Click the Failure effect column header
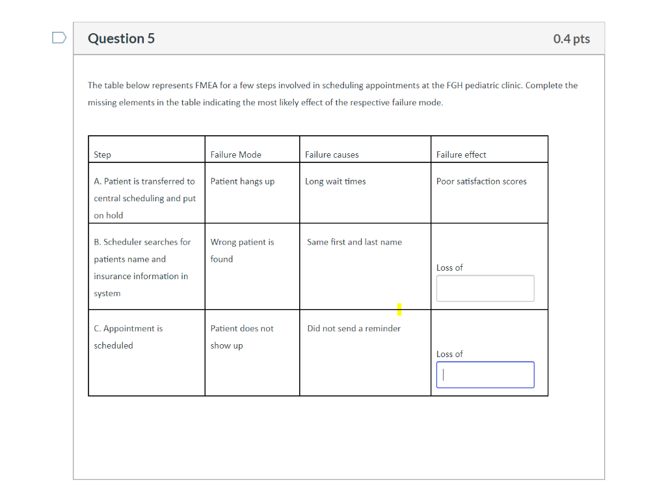666x498 pixels. (460, 155)
